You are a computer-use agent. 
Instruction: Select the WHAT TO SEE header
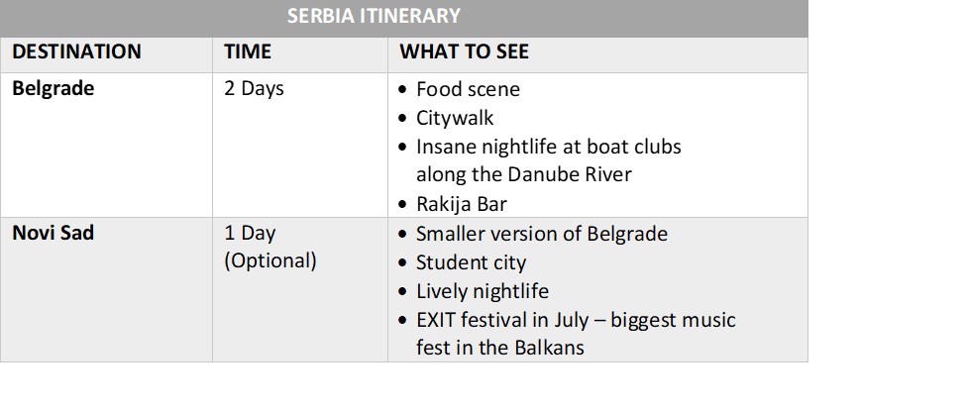464,51
